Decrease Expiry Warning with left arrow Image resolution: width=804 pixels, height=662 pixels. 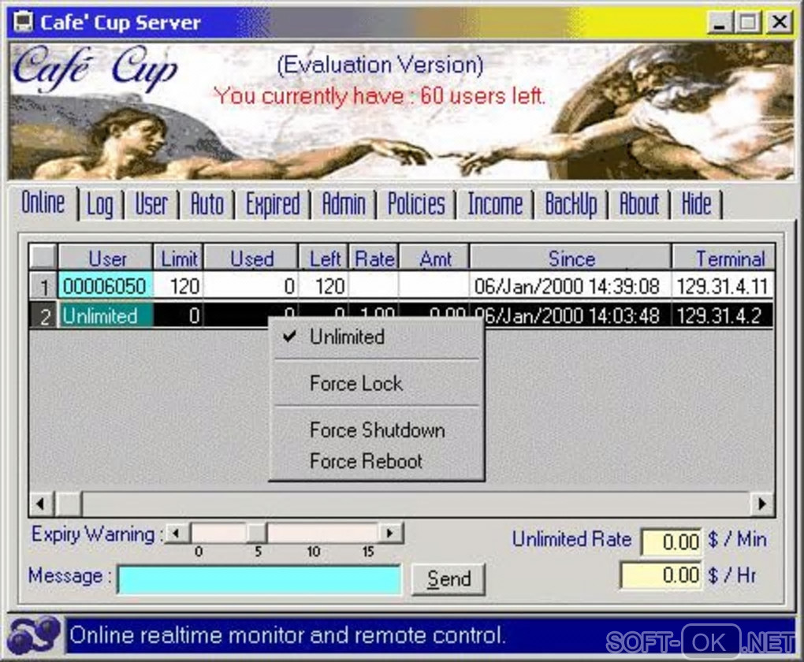coord(177,534)
